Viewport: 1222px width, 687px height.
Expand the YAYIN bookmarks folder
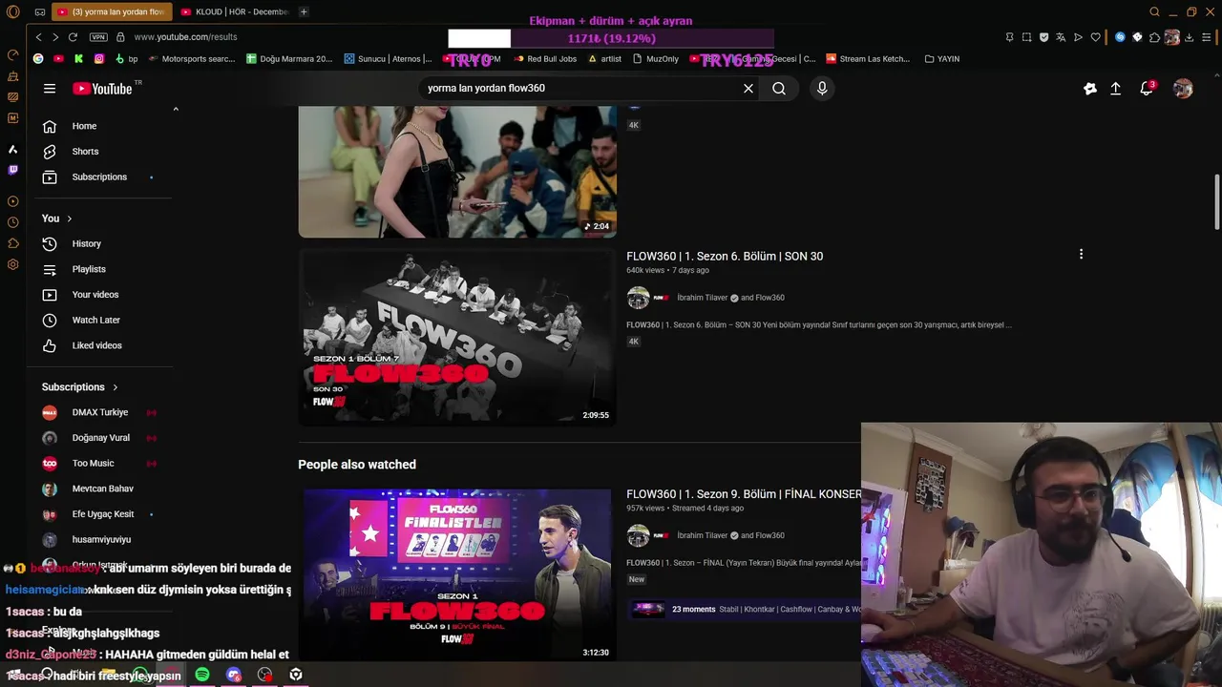[x=942, y=59]
